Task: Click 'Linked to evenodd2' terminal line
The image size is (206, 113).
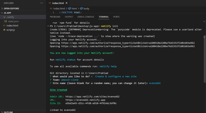Action: click(x=63, y=110)
